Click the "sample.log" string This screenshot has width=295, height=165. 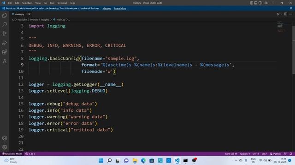point(121,58)
